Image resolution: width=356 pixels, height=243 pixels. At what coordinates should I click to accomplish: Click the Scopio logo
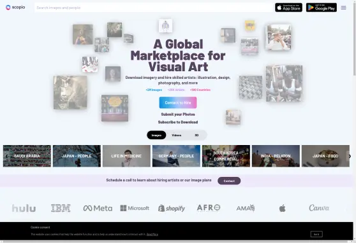point(15,8)
